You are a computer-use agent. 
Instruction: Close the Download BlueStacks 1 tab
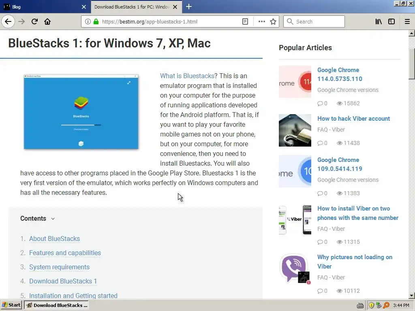click(x=175, y=7)
